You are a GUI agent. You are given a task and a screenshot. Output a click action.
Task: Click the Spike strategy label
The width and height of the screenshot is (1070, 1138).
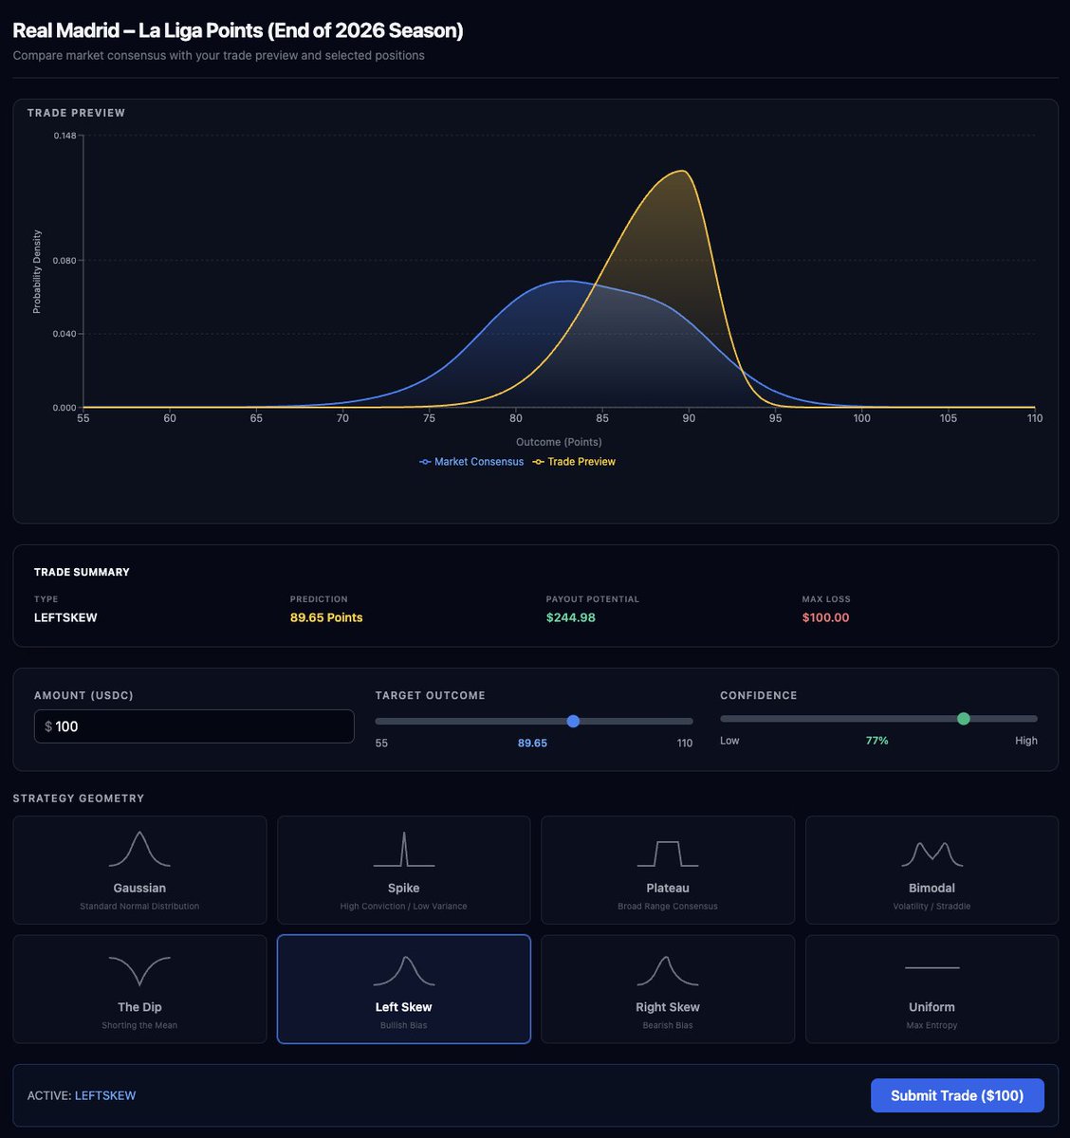tap(403, 888)
